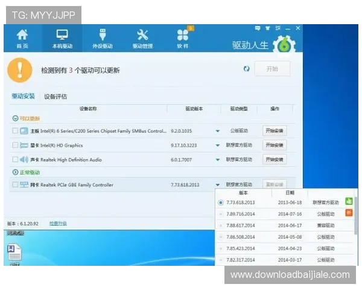The image size is (362, 290).
Task: Click the network card icon for Realtek PCIe
Action: click(x=24, y=184)
